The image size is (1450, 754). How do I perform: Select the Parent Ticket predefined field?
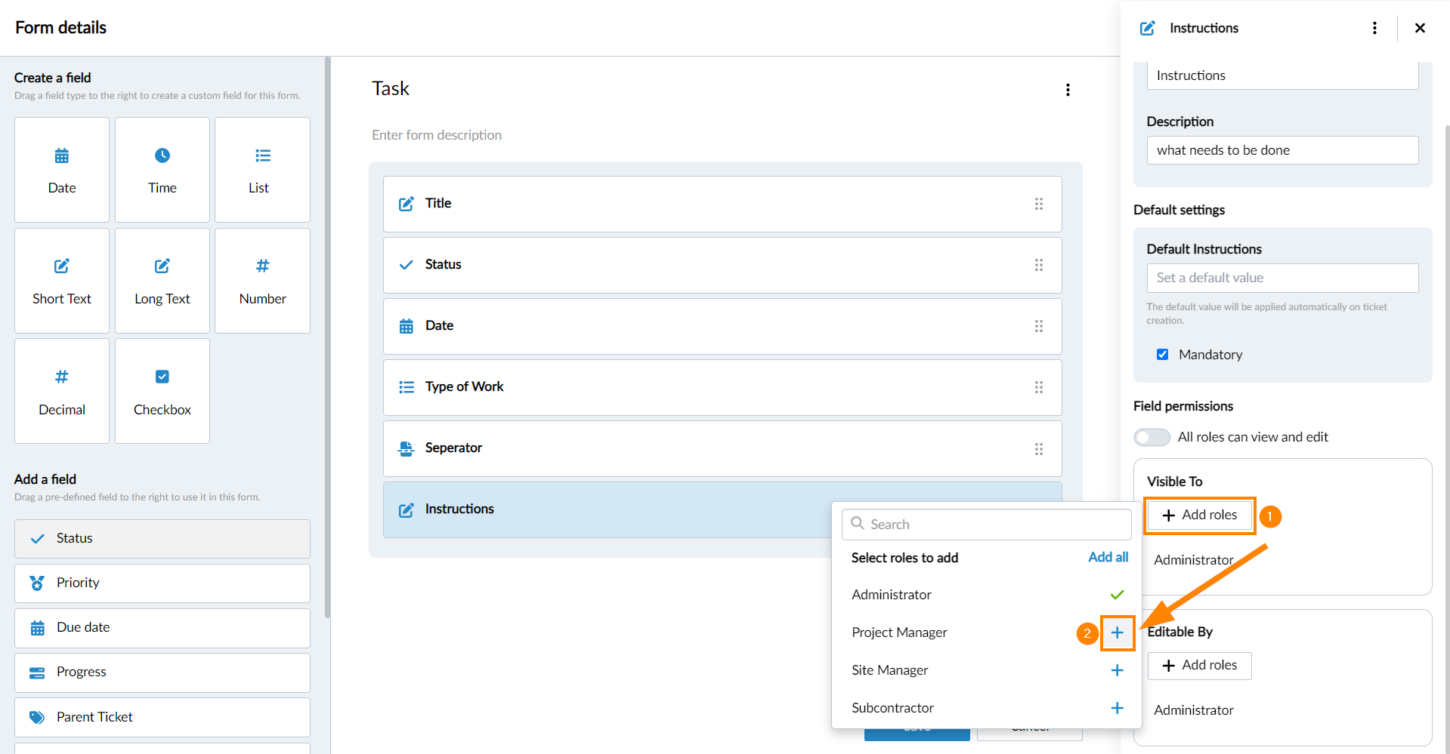[162, 717]
